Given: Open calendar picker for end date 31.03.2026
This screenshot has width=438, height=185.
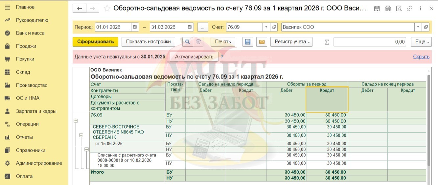Looking at the screenshot, I should point(190,27).
